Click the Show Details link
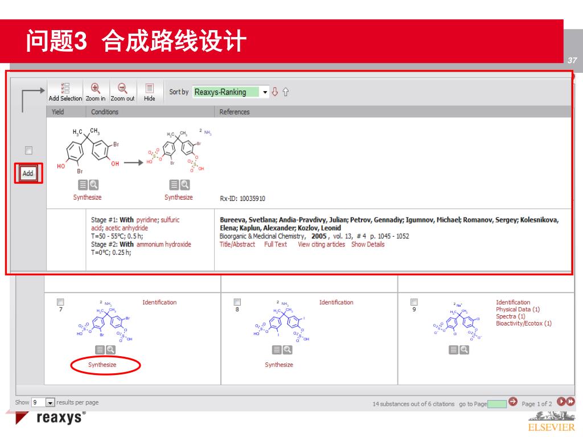 [x=368, y=245]
